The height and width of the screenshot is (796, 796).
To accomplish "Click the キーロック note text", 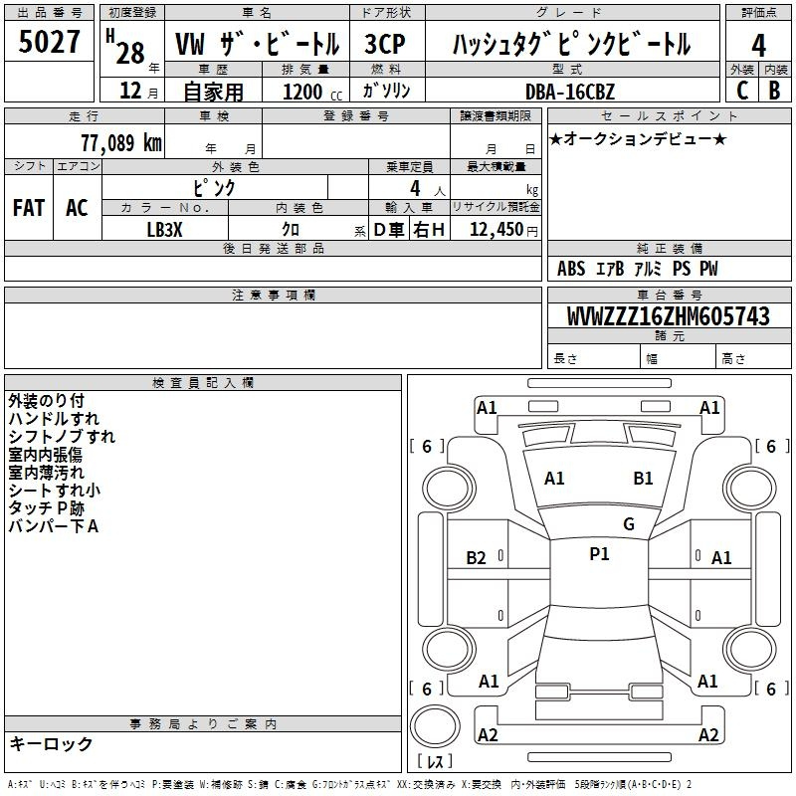I will [51, 744].
